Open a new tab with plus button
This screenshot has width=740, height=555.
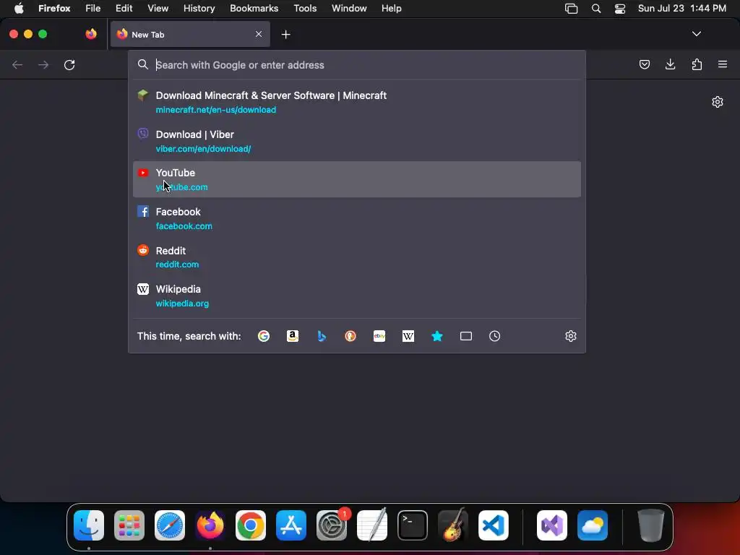click(x=285, y=35)
